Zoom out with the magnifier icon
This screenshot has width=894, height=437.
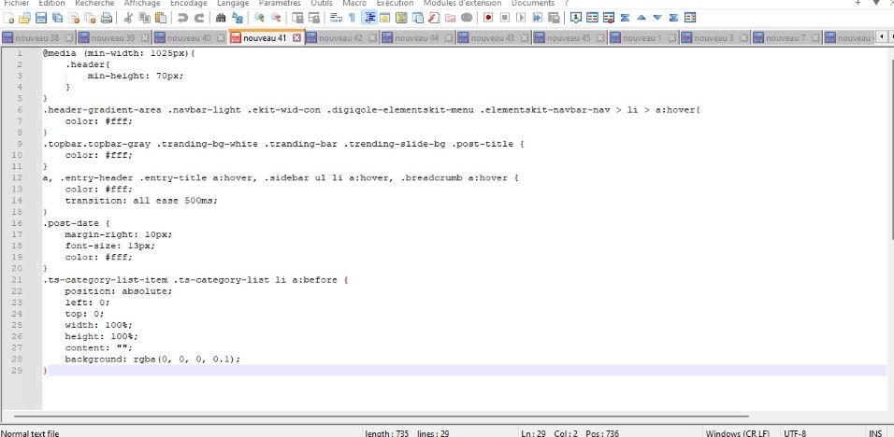pyautogui.click(x=275, y=18)
